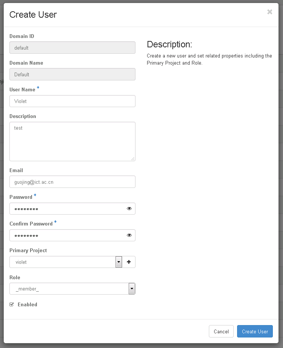Add new project with plus icon
The image size is (283, 348).
pos(129,262)
